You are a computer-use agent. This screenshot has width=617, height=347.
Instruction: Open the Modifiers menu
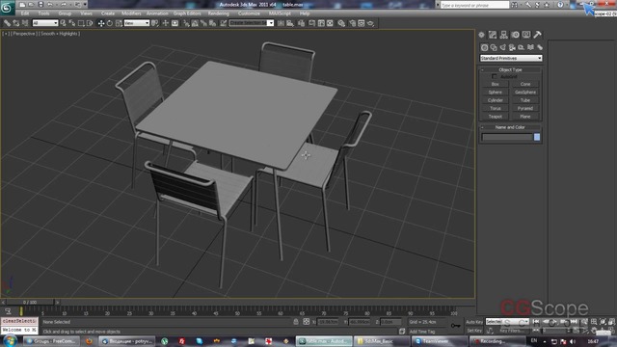[131, 13]
